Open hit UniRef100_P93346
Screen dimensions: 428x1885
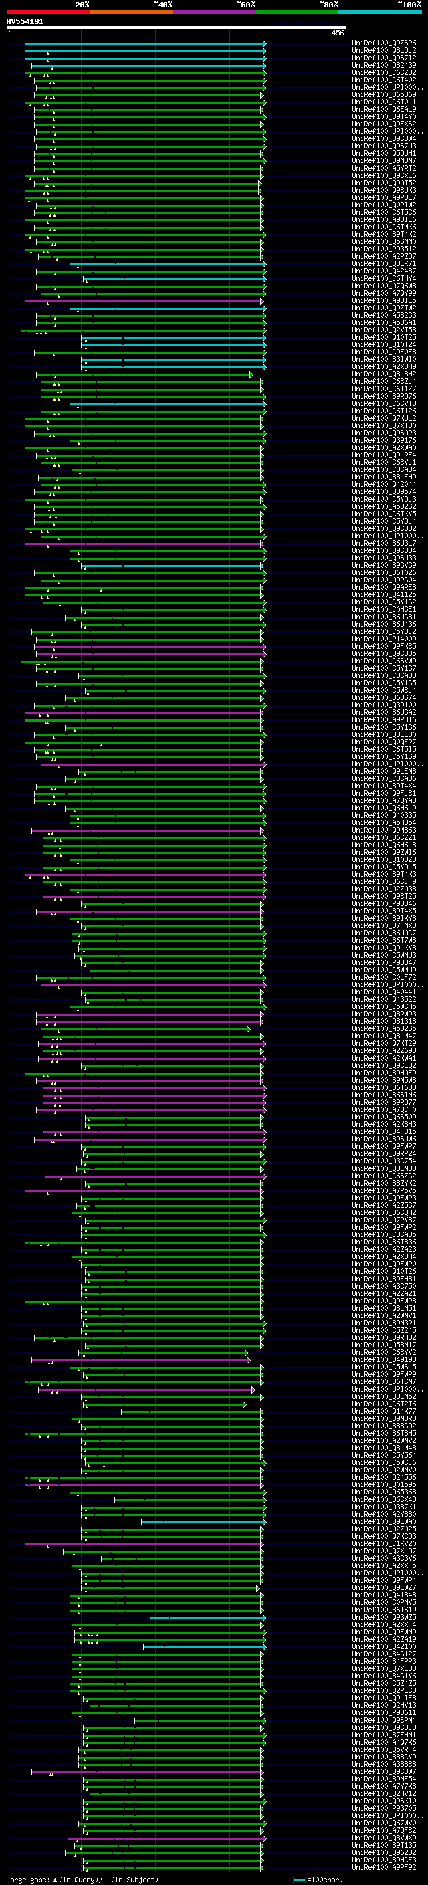pos(384,904)
